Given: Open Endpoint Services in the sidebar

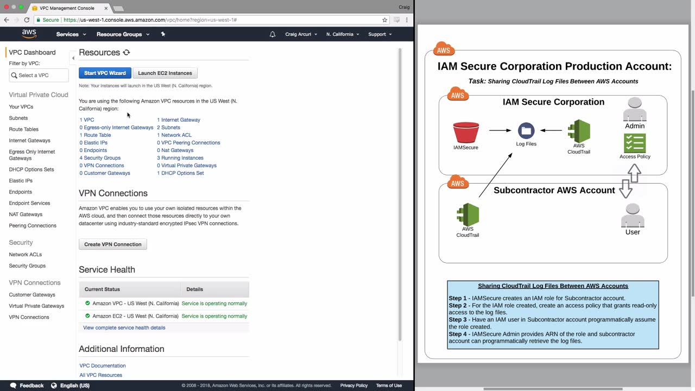Looking at the screenshot, I should tap(29, 203).
